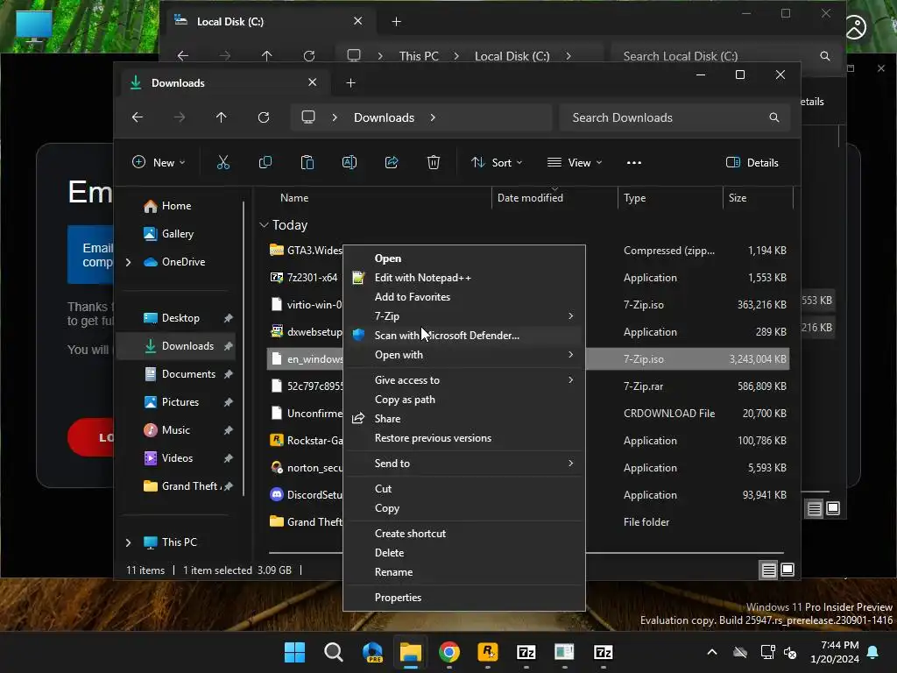Open Rockstar Games Launcher from taskbar
The image size is (897, 673).
(487, 652)
